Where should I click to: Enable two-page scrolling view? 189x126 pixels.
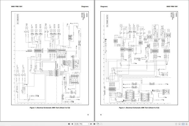(186, 124)
